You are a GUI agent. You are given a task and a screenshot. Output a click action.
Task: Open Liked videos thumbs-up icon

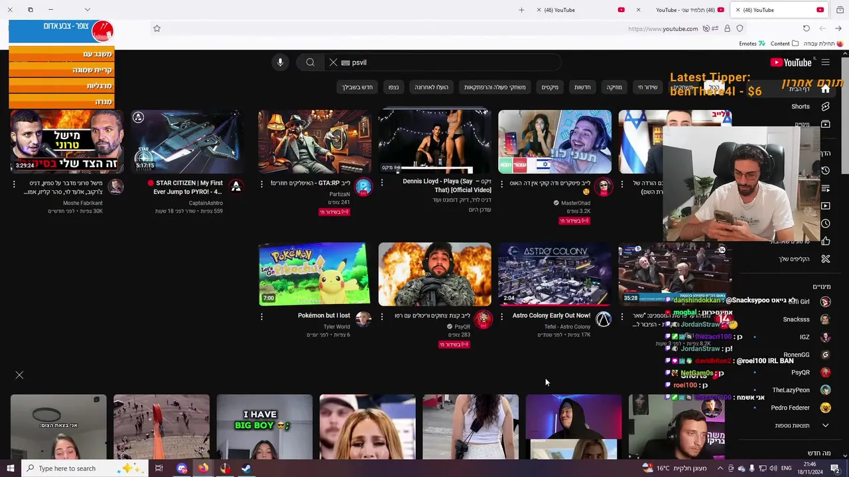pyautogui.click(x=825, y=241)
